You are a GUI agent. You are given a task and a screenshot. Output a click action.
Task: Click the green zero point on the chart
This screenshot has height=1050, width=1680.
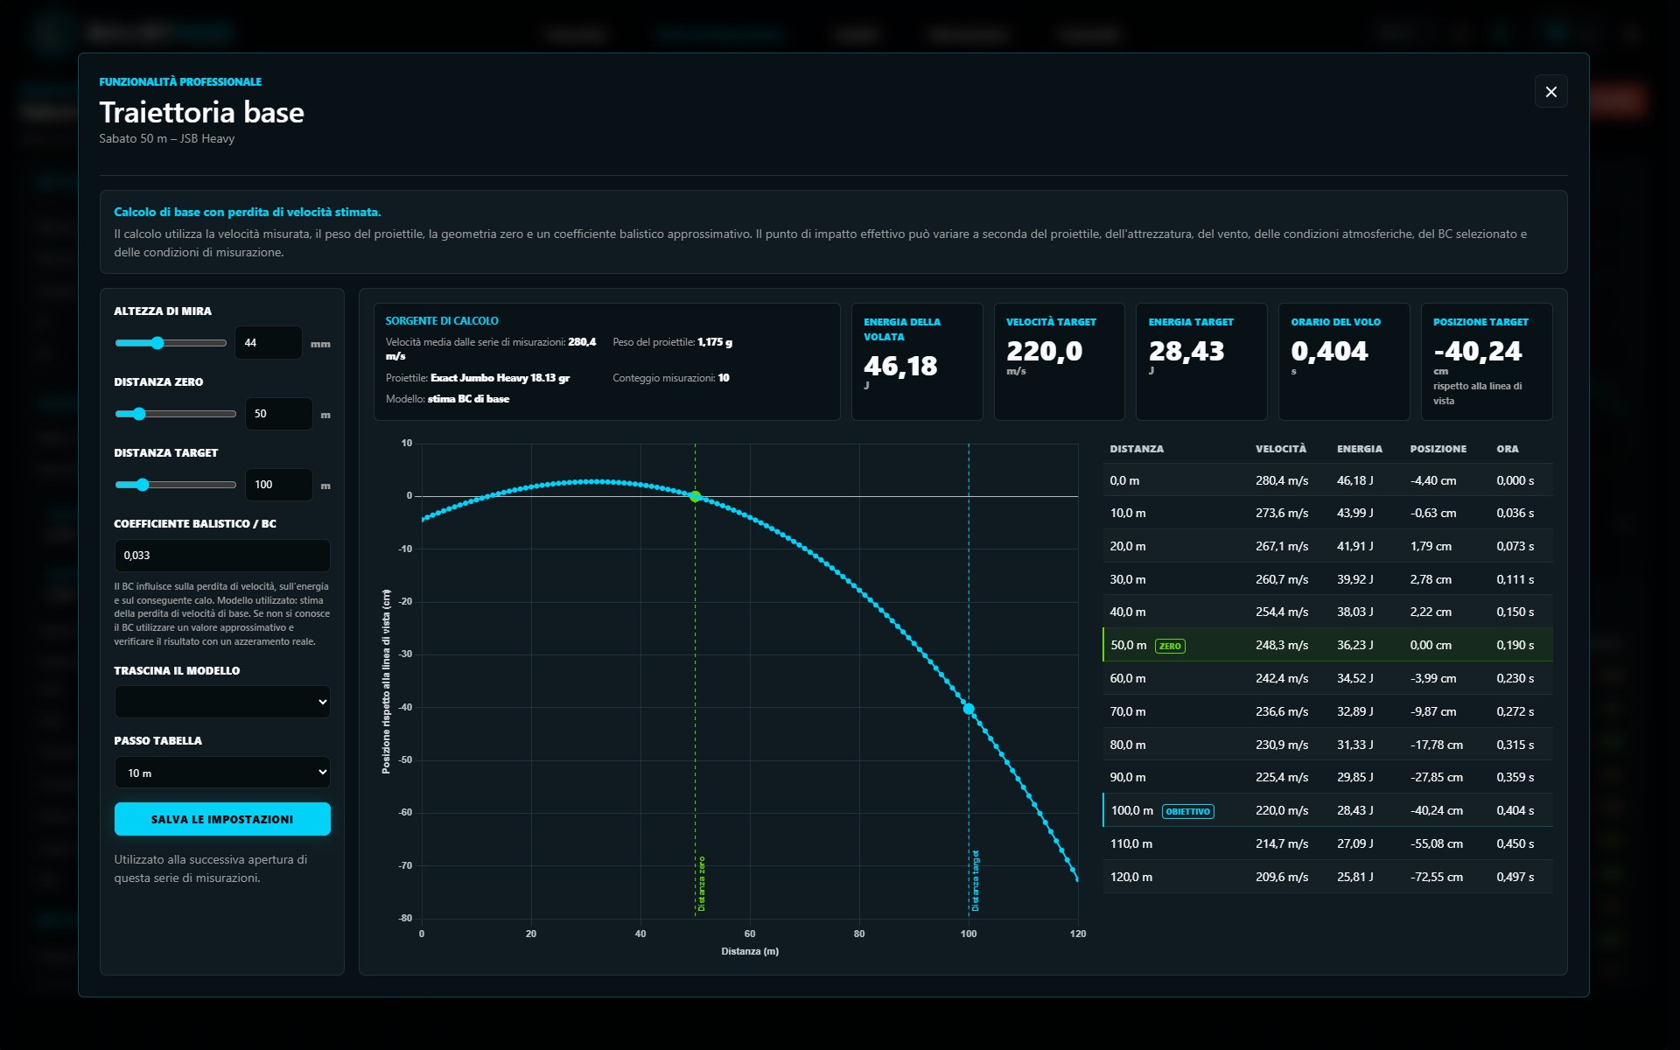point(695,496)
